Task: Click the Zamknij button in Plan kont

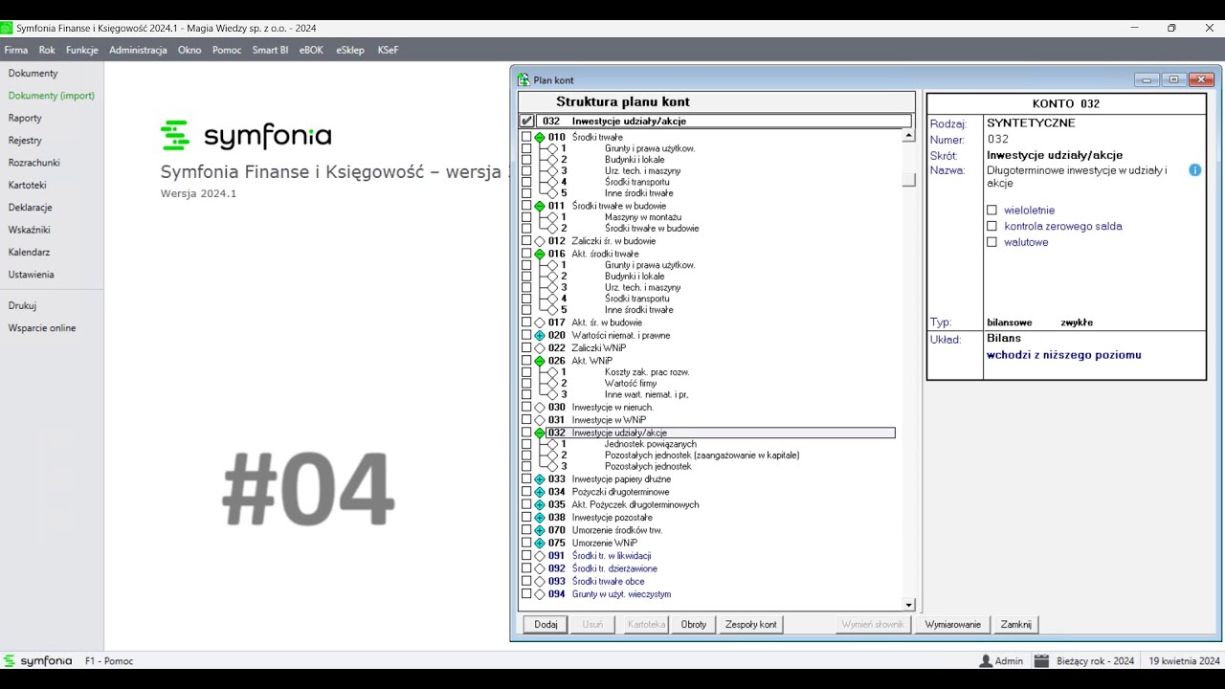Action: click(1016, 625)
